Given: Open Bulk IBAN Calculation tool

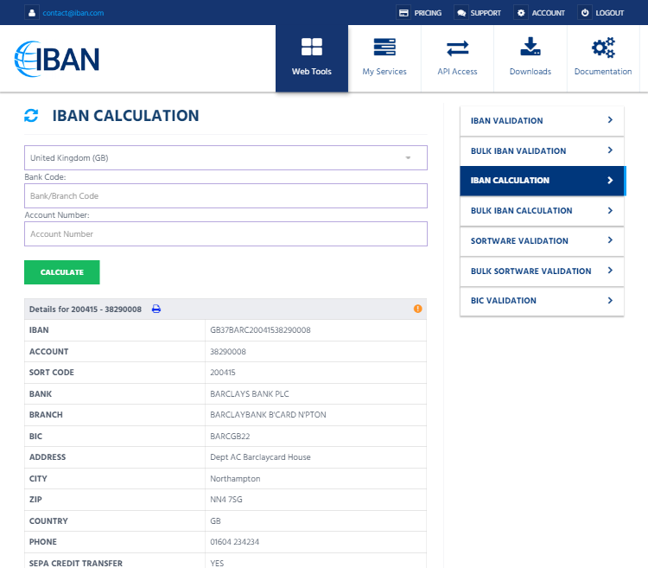Looking at the screenshot, I should click(541, 211).
